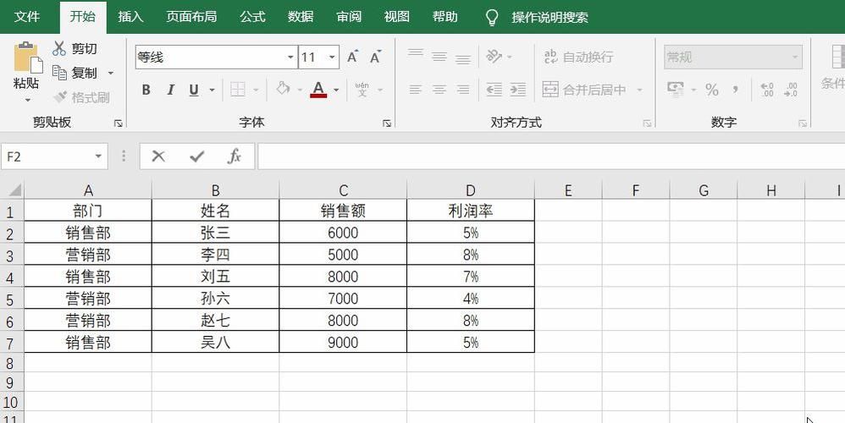
Task: Switch to Data (数据) tab
Action: pos(301,17)
